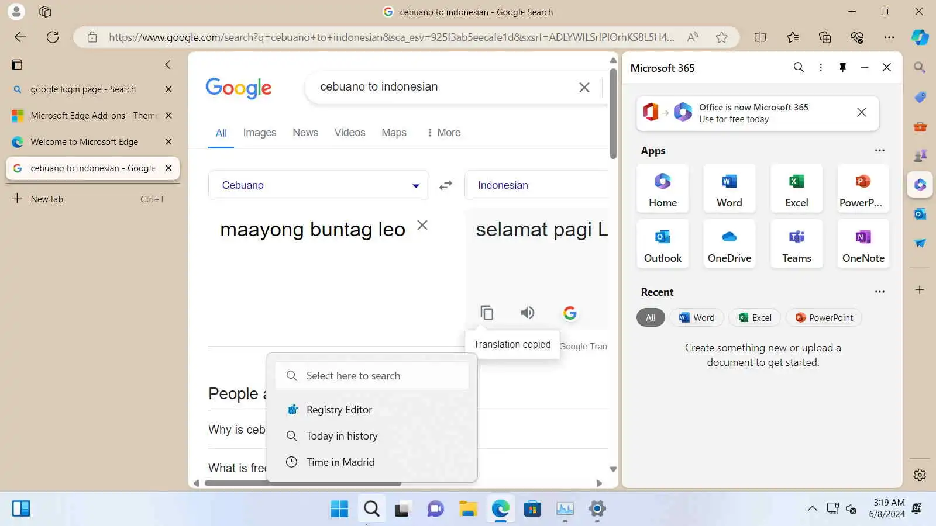Go back to the previous page
This screenshot has height=526, width=936.
pyautogui.click(x=20, y=37)
